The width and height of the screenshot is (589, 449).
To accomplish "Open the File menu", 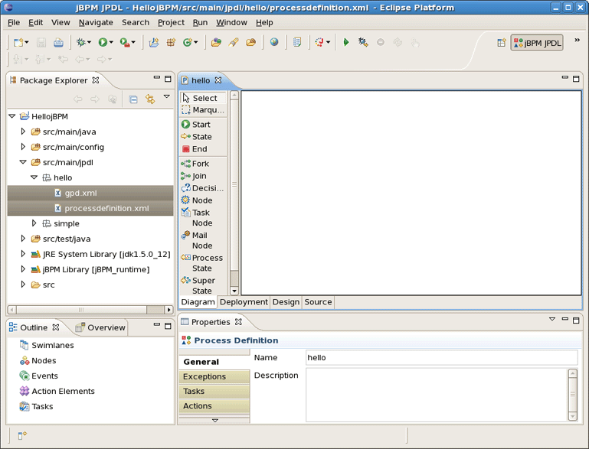I will 14,22.
